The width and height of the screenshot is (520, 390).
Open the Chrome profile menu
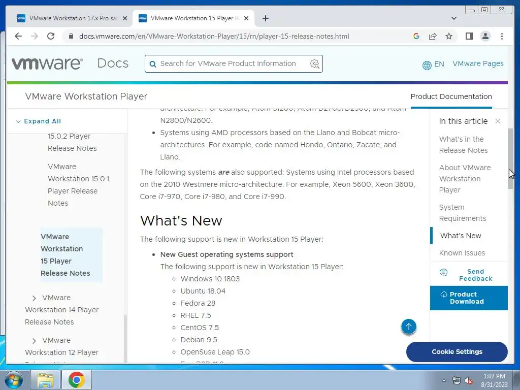[485, 36]
